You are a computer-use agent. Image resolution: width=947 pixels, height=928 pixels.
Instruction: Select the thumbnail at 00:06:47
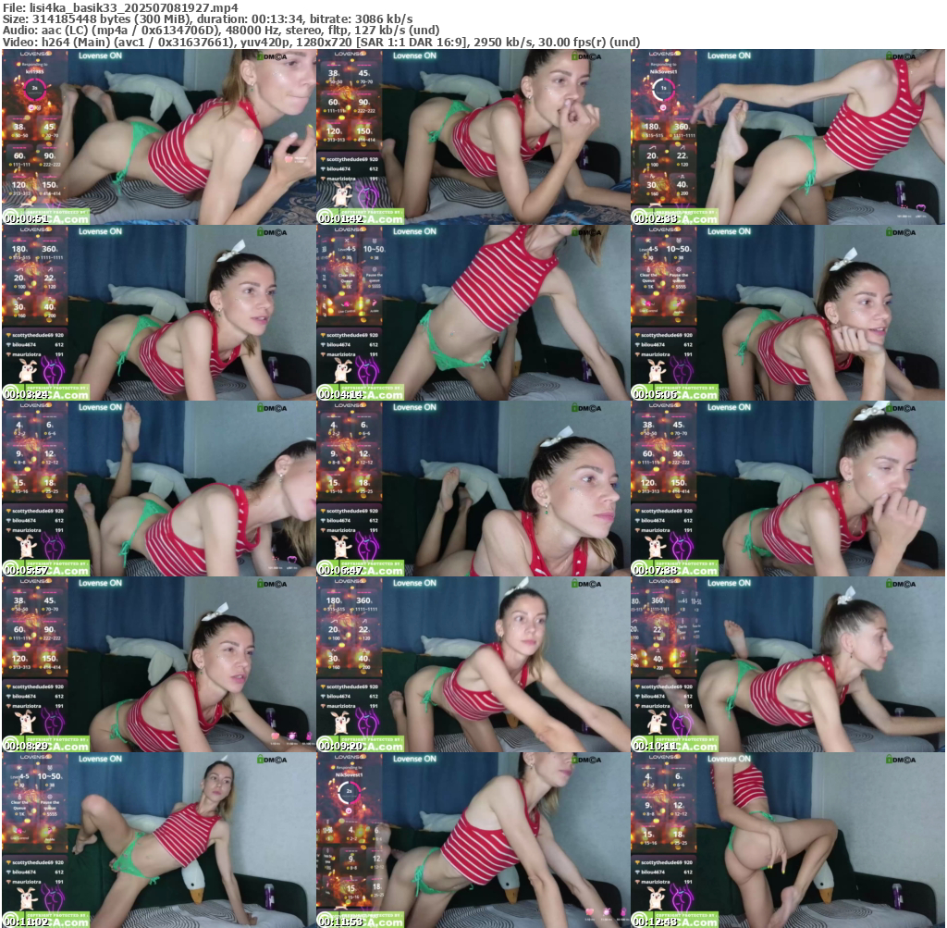[473, 489]
